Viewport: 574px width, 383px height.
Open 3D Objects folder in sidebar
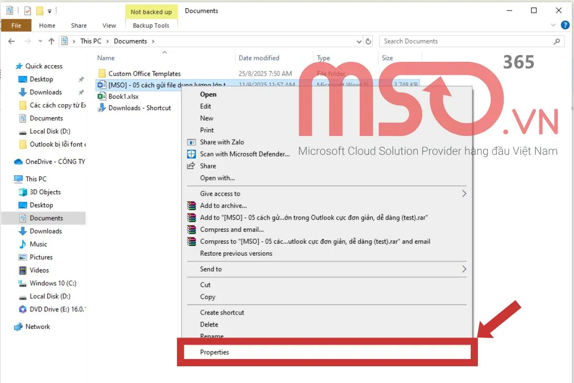point(45,192)
